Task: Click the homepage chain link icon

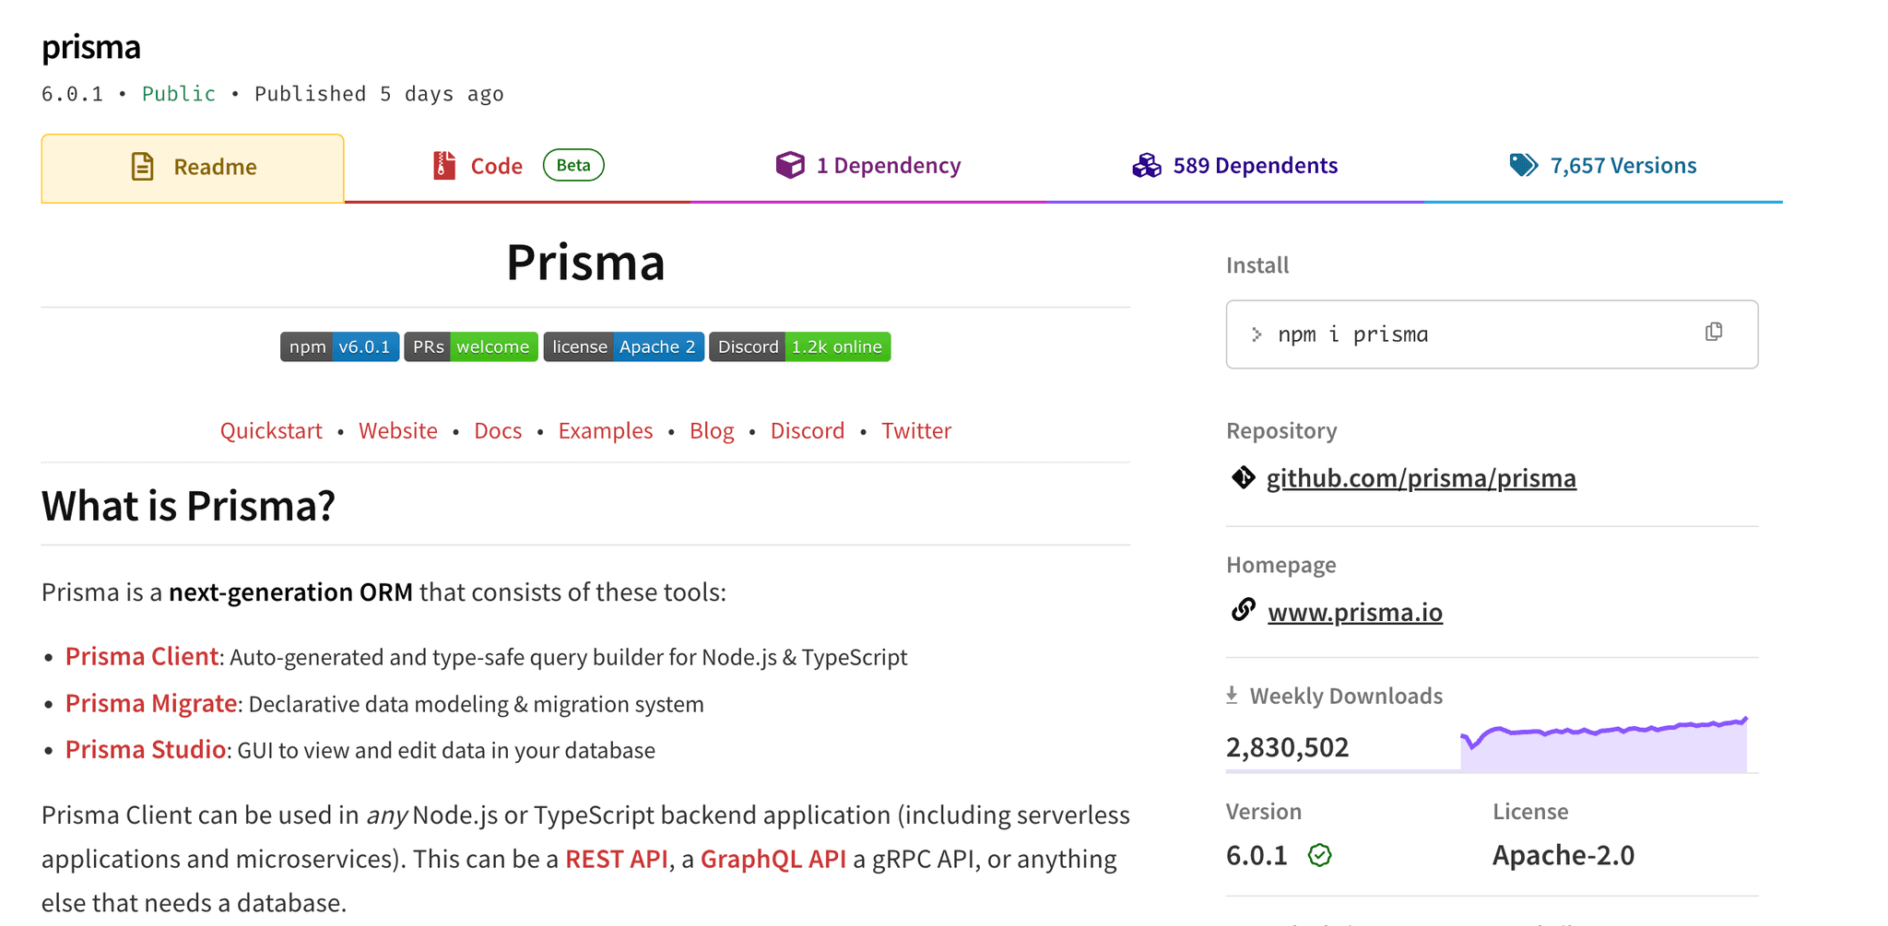Action: coord(1243,610)
